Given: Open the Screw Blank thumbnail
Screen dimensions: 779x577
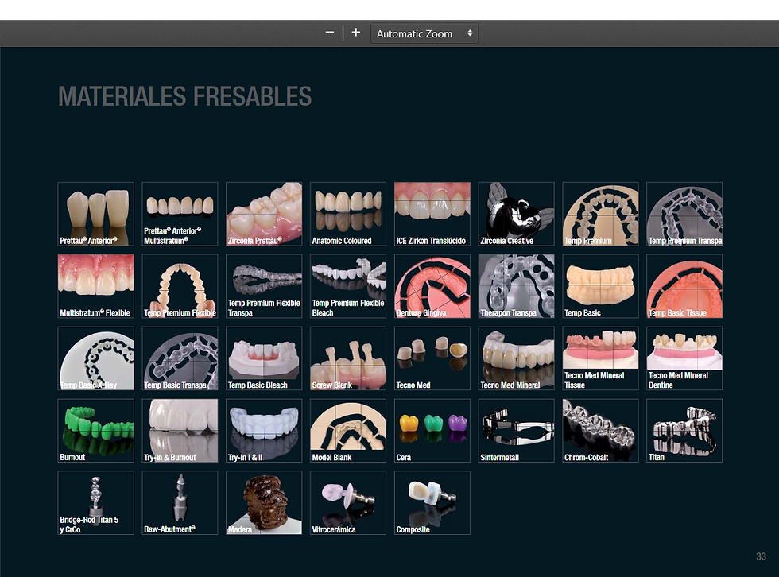Looking at the screenshot, I should [348, 358].
